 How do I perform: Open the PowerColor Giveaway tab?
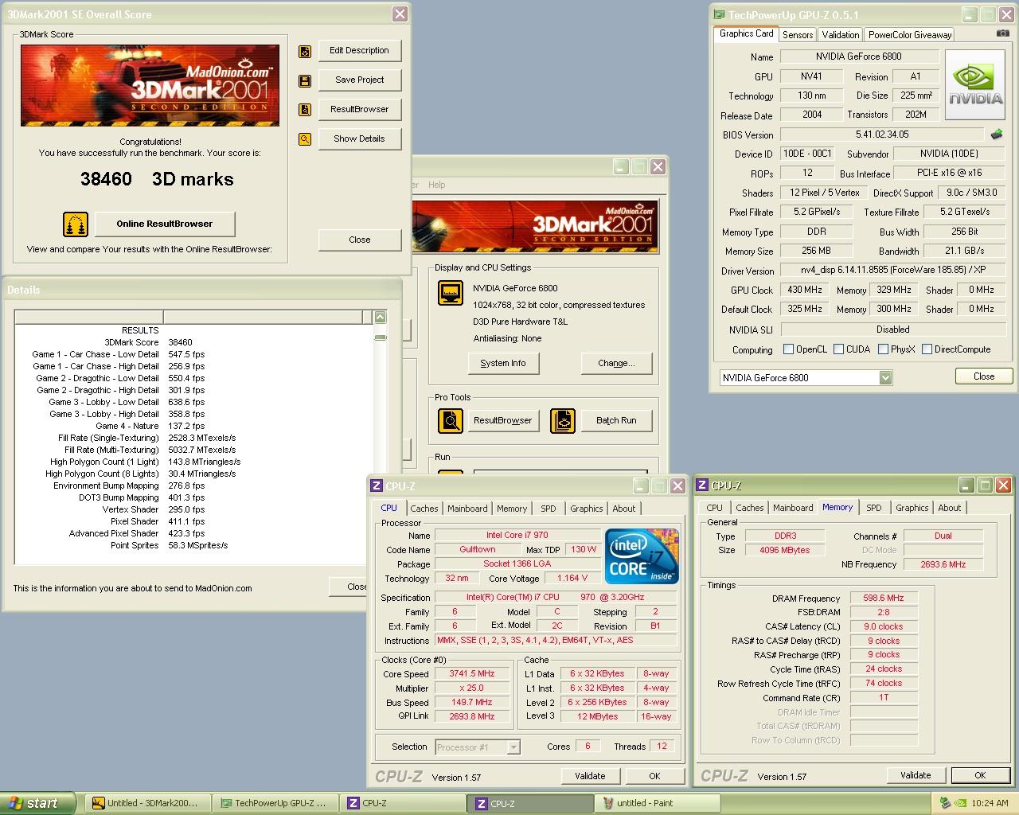tap(910, 35)
